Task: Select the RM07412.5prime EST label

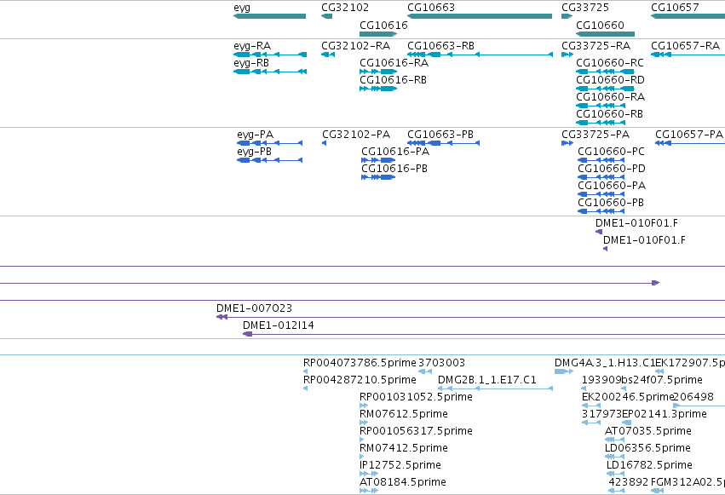Action: click(404, 448)
